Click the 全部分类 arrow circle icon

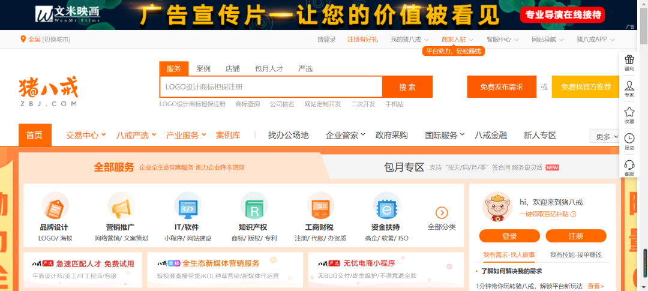[442, 213]
